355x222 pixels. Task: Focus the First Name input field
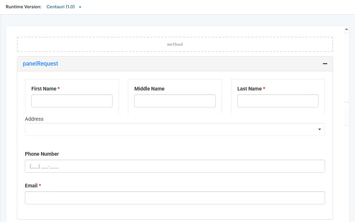pyautogui.click(x=72, y=101)
